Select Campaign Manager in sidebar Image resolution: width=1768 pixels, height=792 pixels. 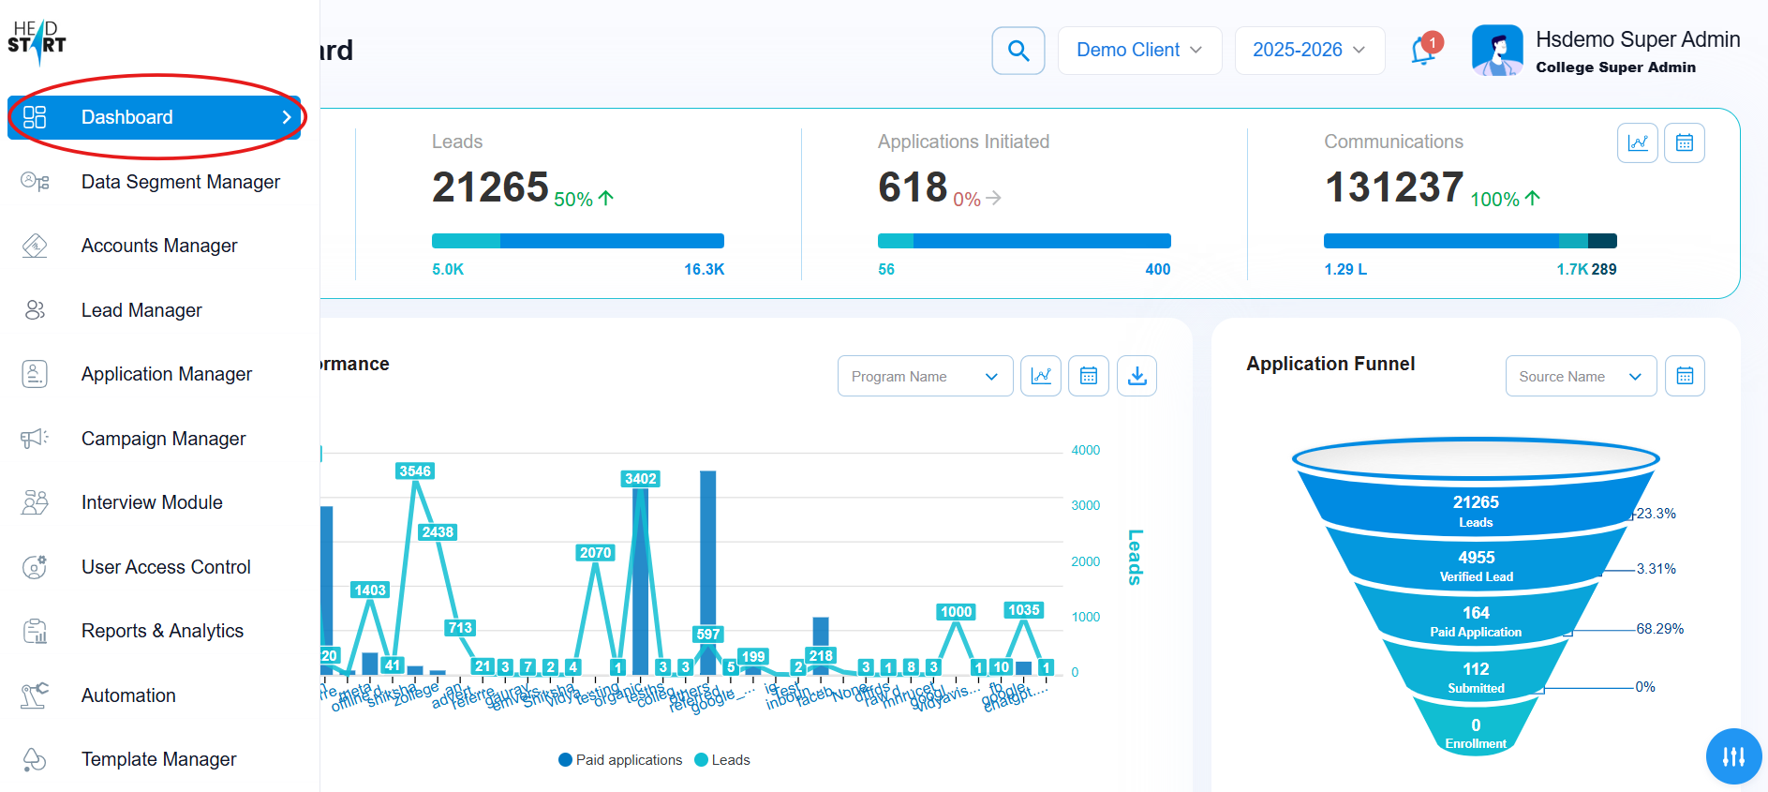coord(163,439)
